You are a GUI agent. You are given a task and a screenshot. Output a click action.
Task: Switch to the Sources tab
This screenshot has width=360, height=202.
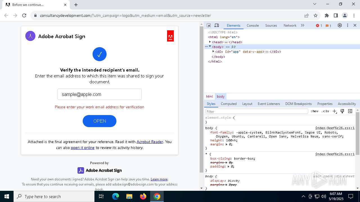tap(271, 25)
